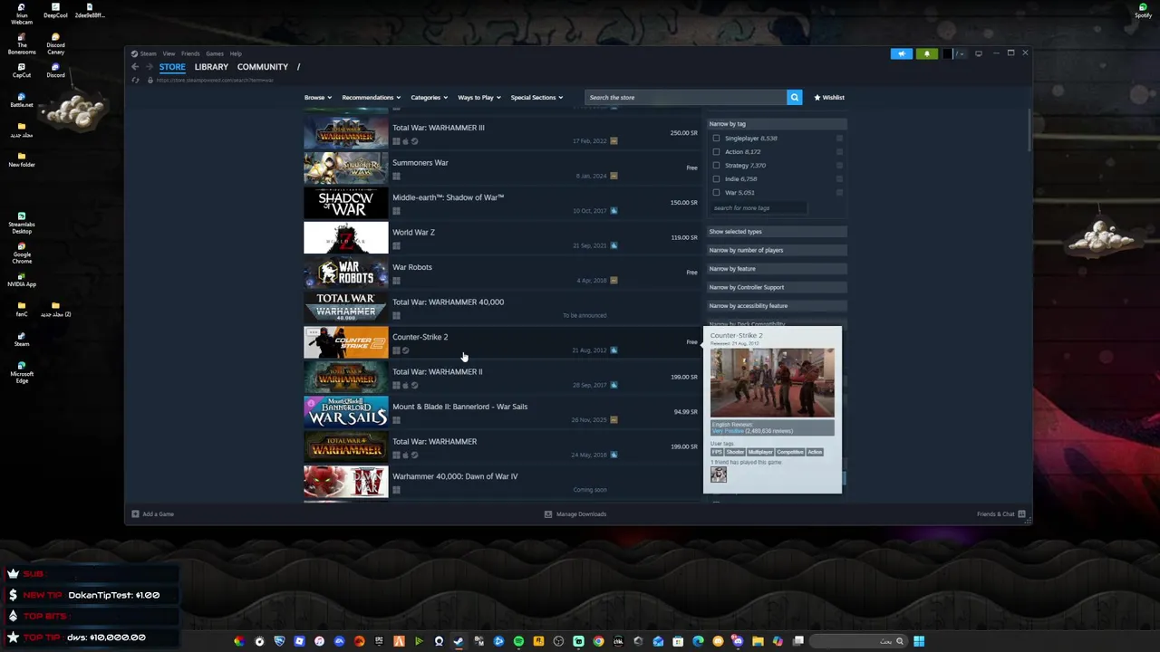Image resolution: width=1160 pixels, height=652 pixels.
Task: Open the Help menu
Action: pyautogui.click(x=236, y=53)
